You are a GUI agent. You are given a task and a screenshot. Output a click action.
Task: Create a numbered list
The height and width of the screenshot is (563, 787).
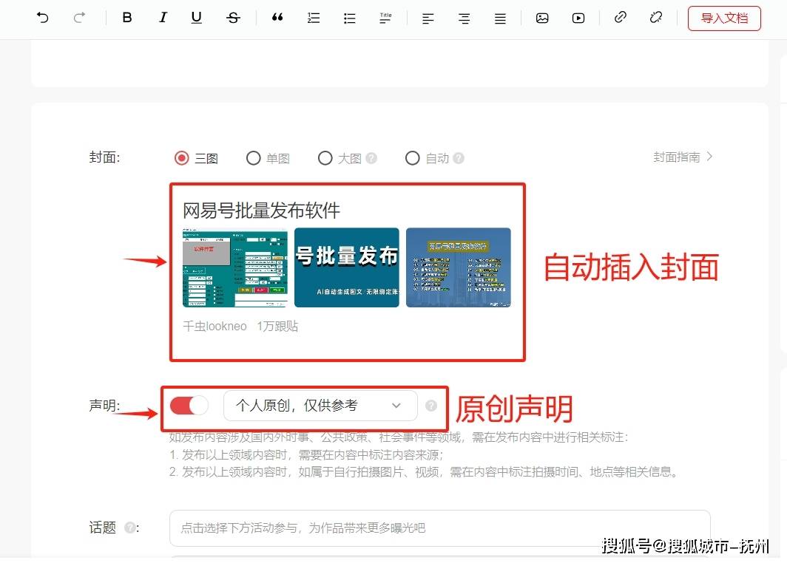point(313,18)
